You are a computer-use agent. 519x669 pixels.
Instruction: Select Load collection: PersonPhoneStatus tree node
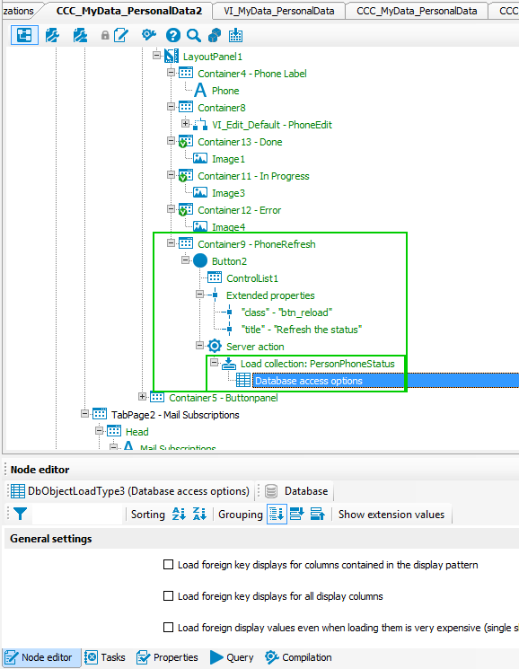(x=317, y=364)
